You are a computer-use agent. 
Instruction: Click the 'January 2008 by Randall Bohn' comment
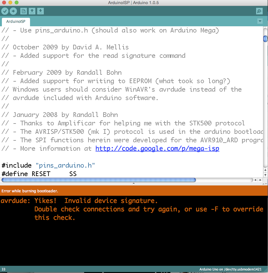59,115
